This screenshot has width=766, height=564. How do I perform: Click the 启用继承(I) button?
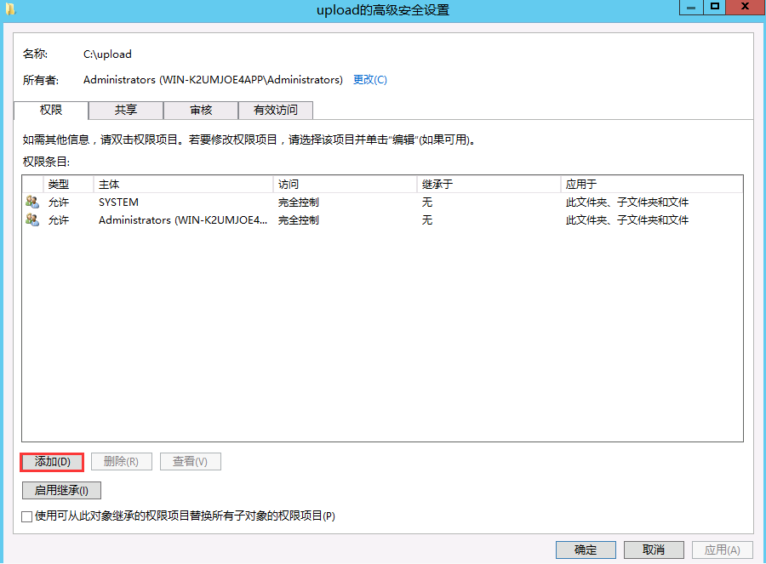coord(61,491)
